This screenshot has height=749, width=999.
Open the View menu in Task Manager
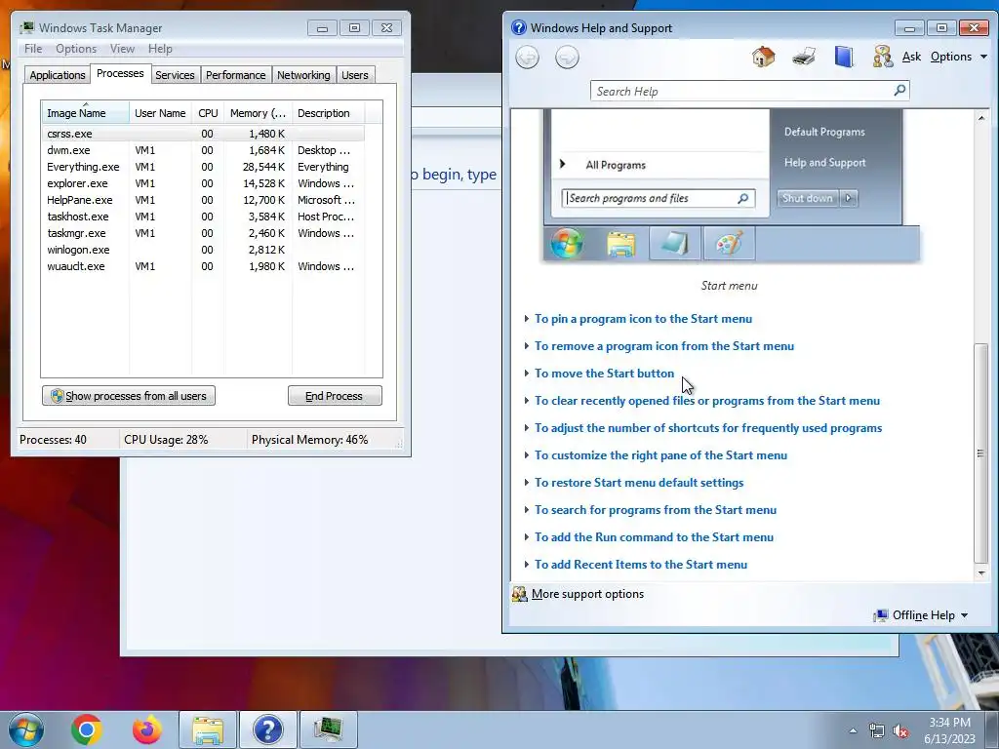coord(122,49)
